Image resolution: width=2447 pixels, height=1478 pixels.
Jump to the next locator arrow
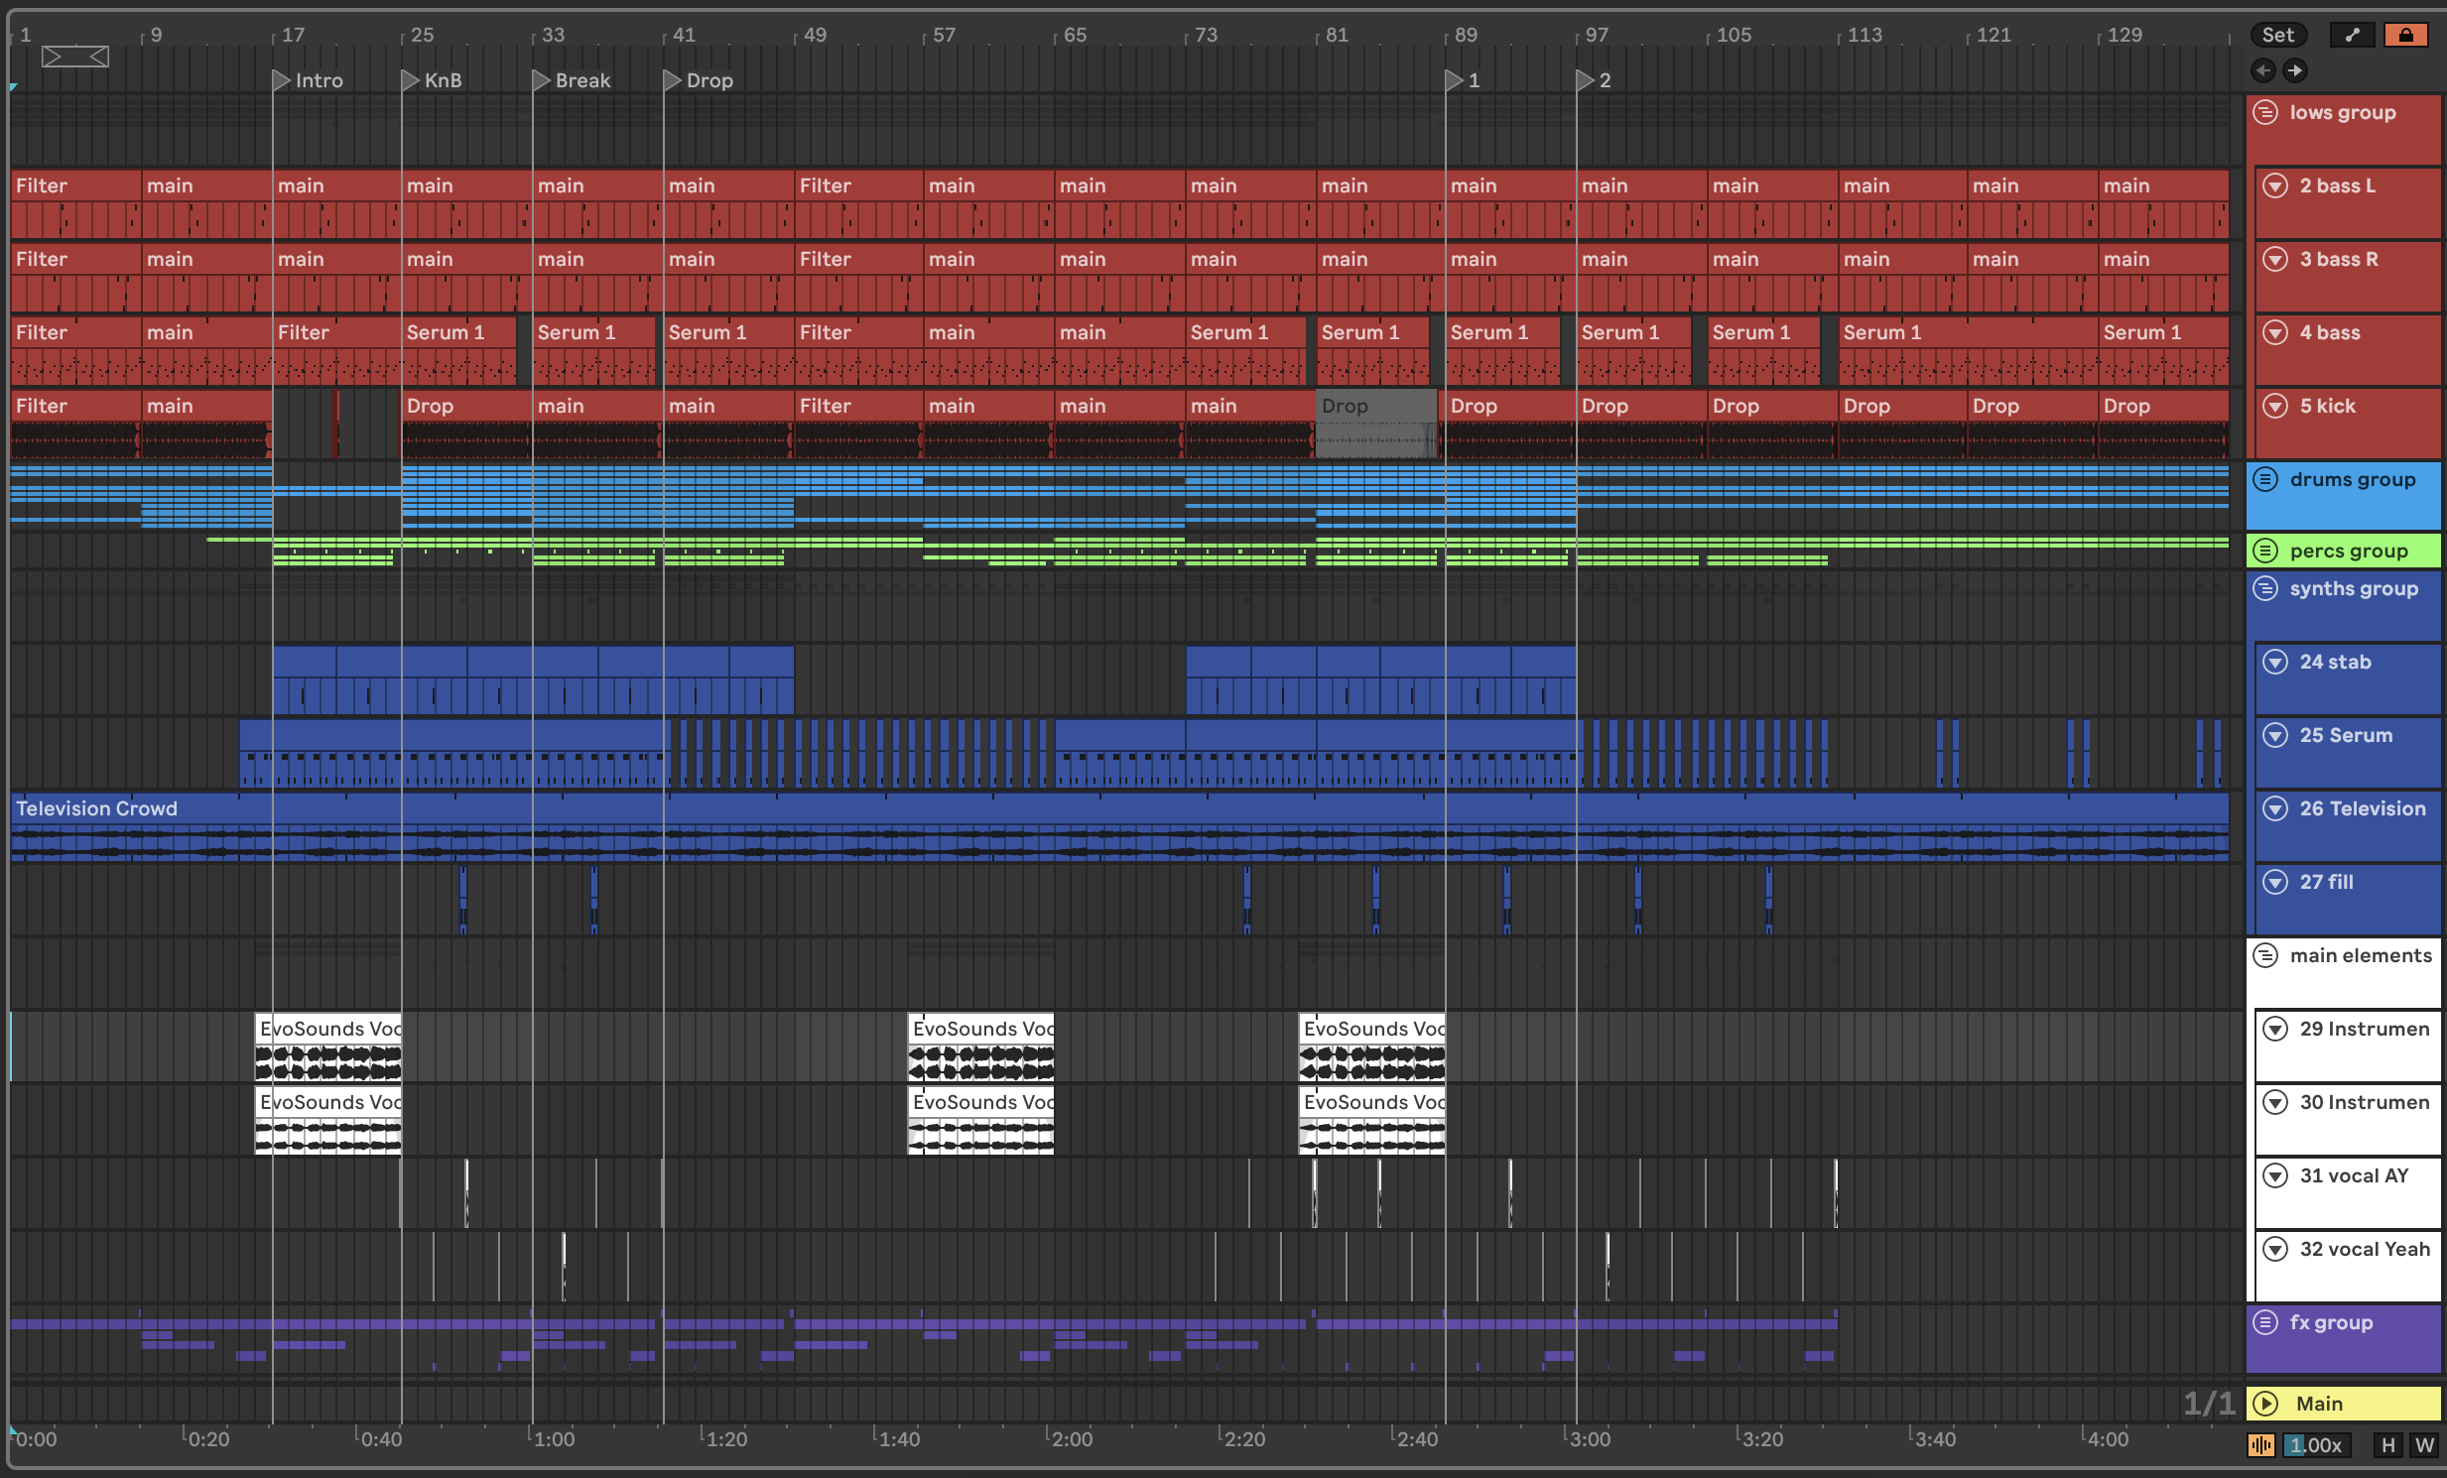[x=2294, y=70]
